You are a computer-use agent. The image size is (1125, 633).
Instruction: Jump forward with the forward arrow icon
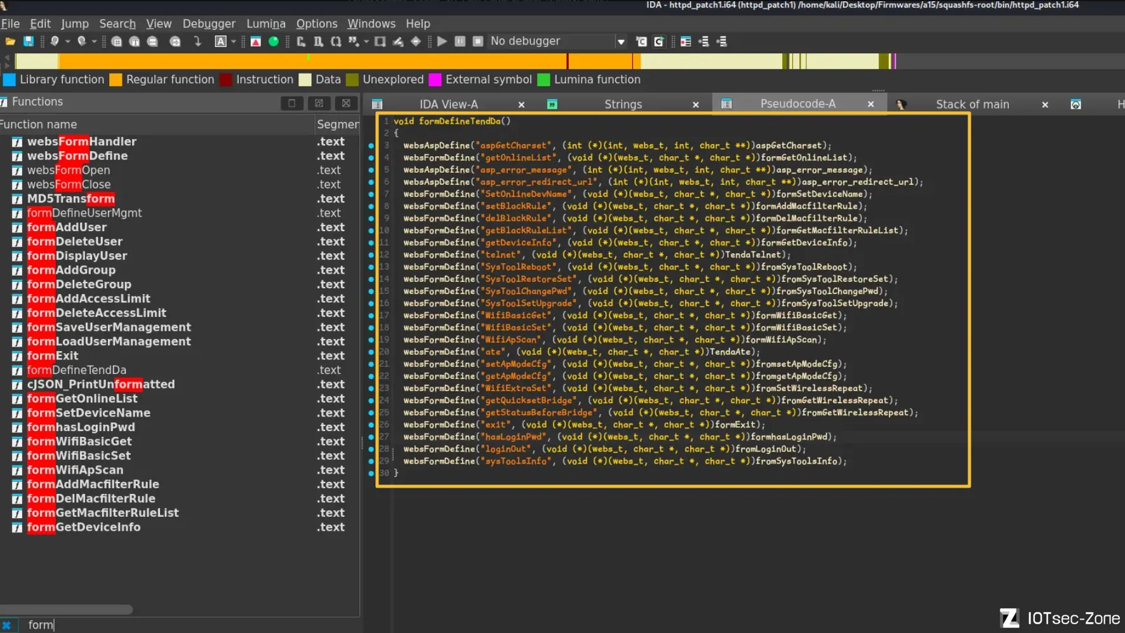[81, 41]
